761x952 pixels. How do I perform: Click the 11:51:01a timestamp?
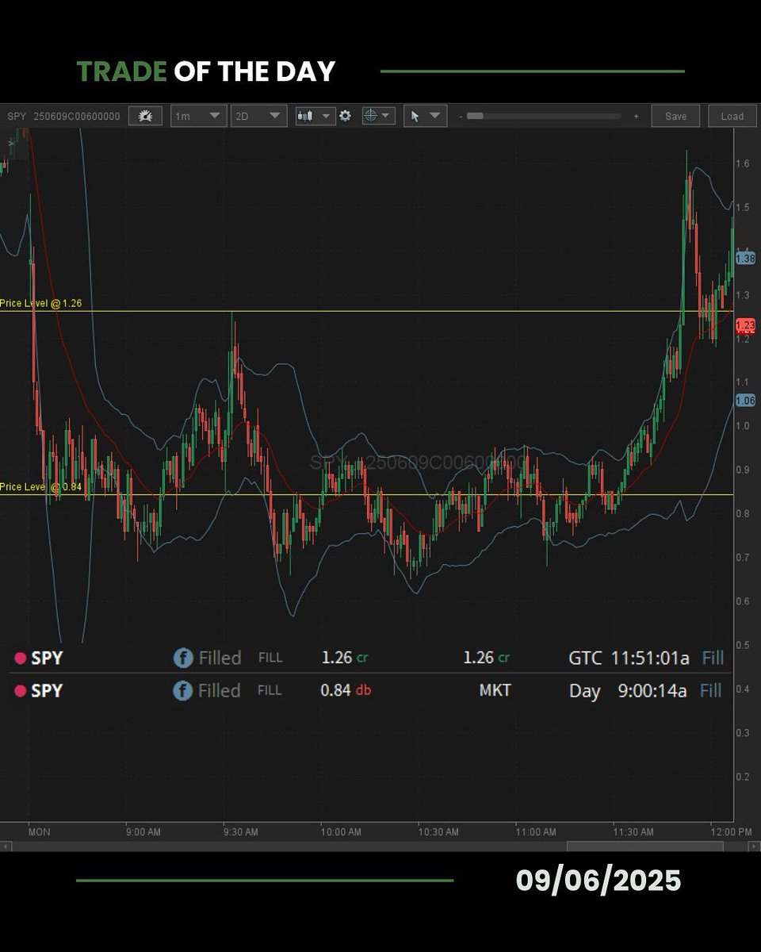[x=650, y=658]
